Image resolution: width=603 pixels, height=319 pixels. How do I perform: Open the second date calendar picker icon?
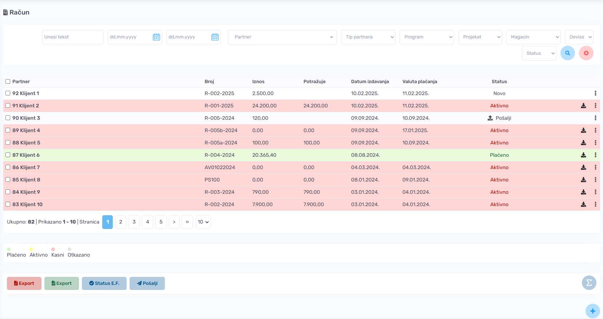215,37
